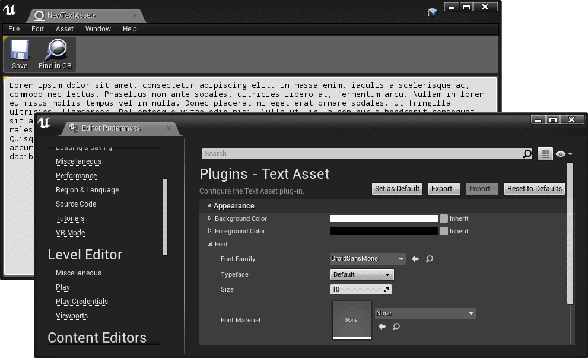Screen dimensions: 588x358
Task: Open Level Editor Play settings
Action: (x=63, y=287)
